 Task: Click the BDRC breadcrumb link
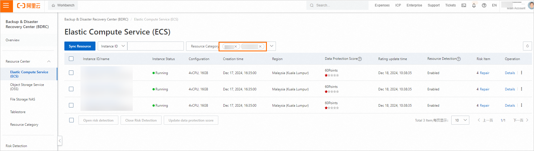(x=96, y=19)
